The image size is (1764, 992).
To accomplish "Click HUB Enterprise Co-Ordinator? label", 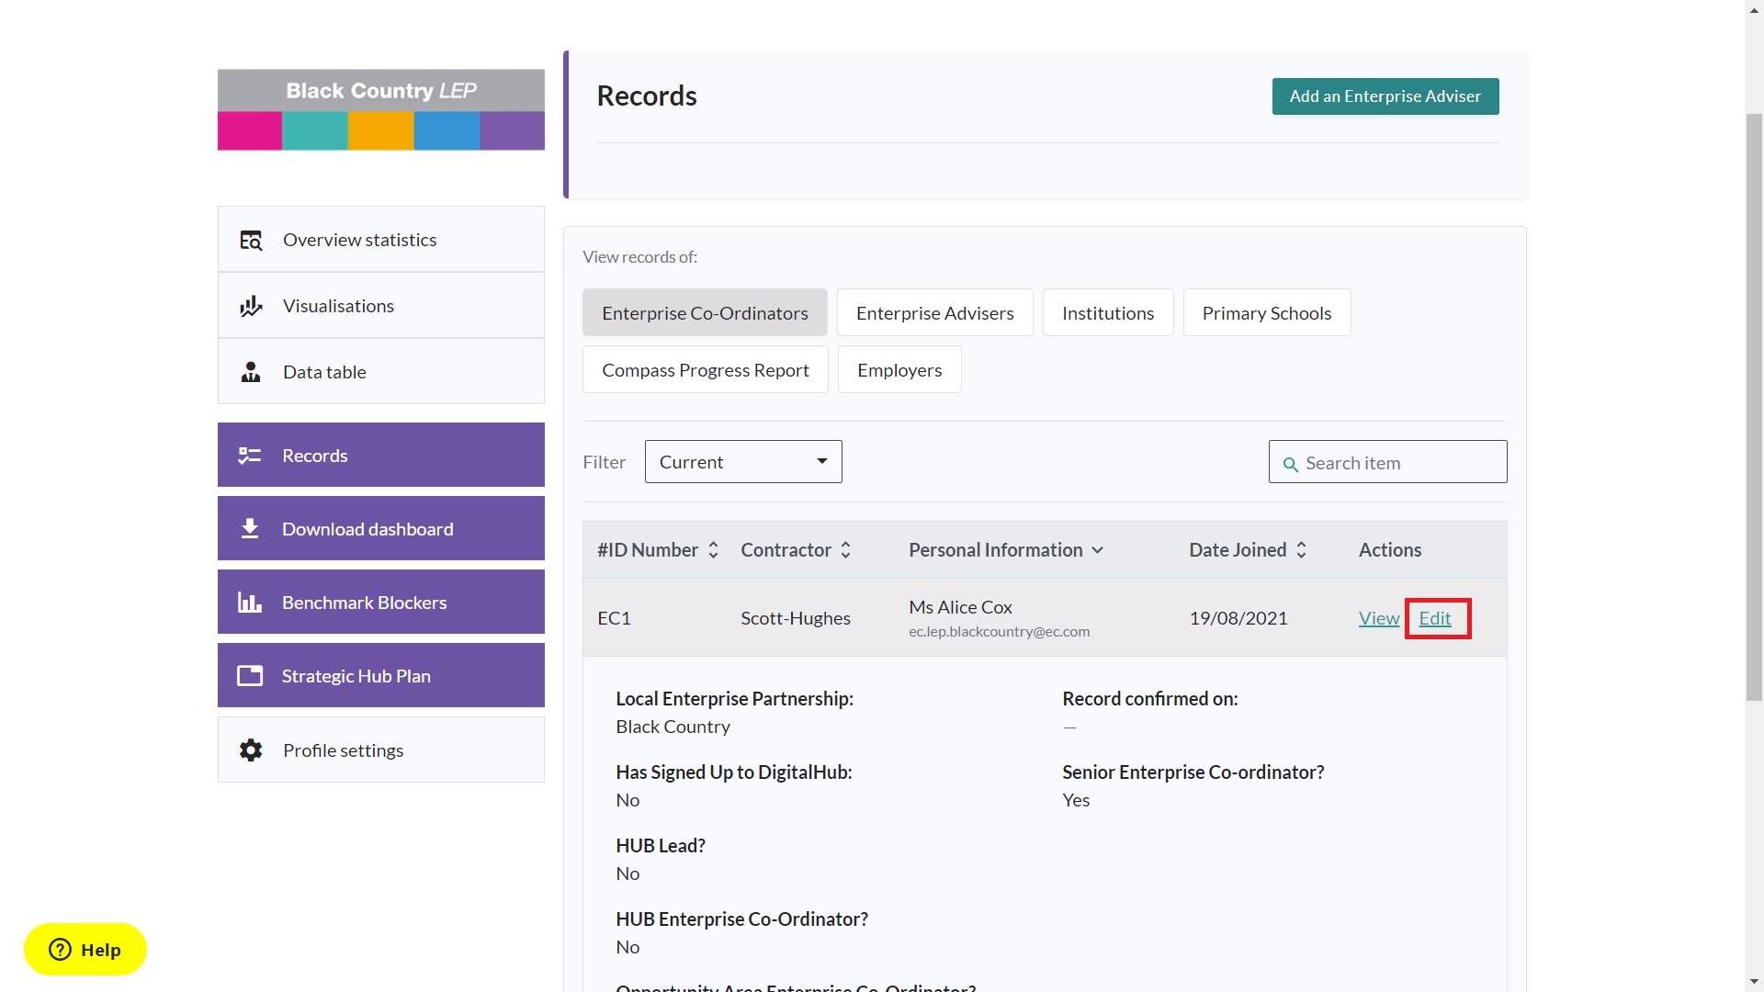I will (741, 919).
